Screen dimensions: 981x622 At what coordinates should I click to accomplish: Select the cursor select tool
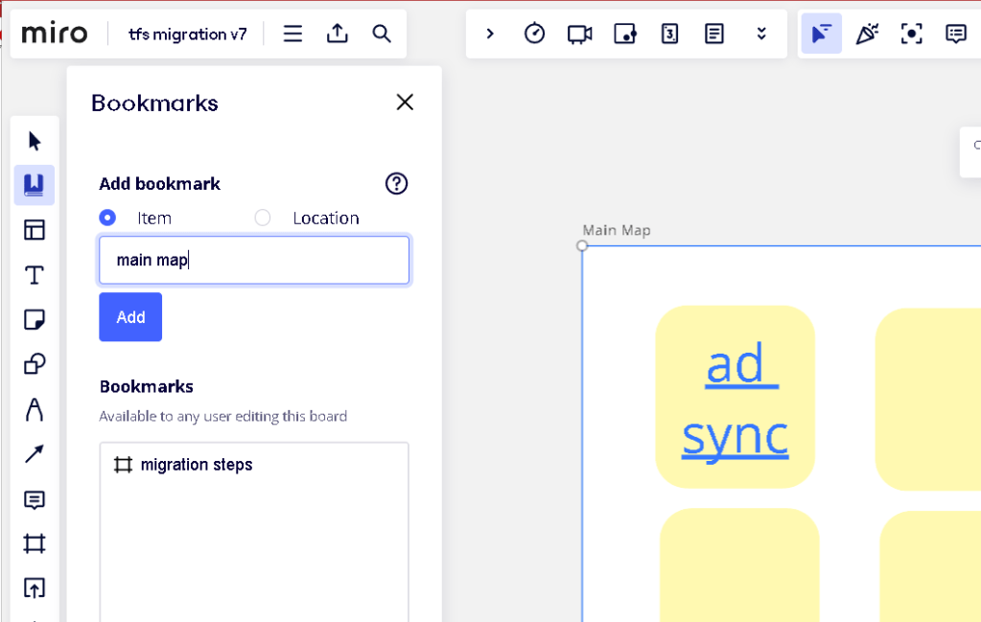[x=35, y=141]
